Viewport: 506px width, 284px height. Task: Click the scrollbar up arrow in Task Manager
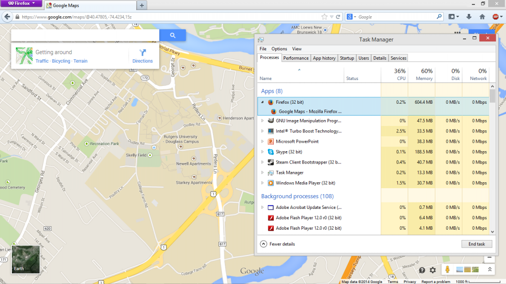(493, 86)
